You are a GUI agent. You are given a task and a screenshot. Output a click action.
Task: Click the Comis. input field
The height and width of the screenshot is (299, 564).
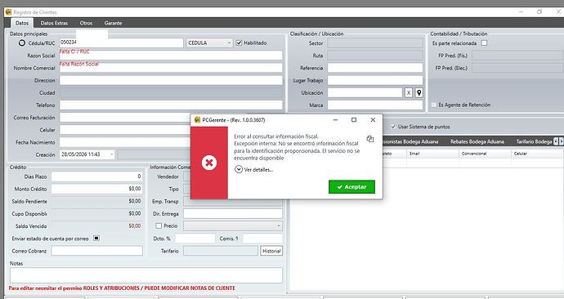(262, 239)
